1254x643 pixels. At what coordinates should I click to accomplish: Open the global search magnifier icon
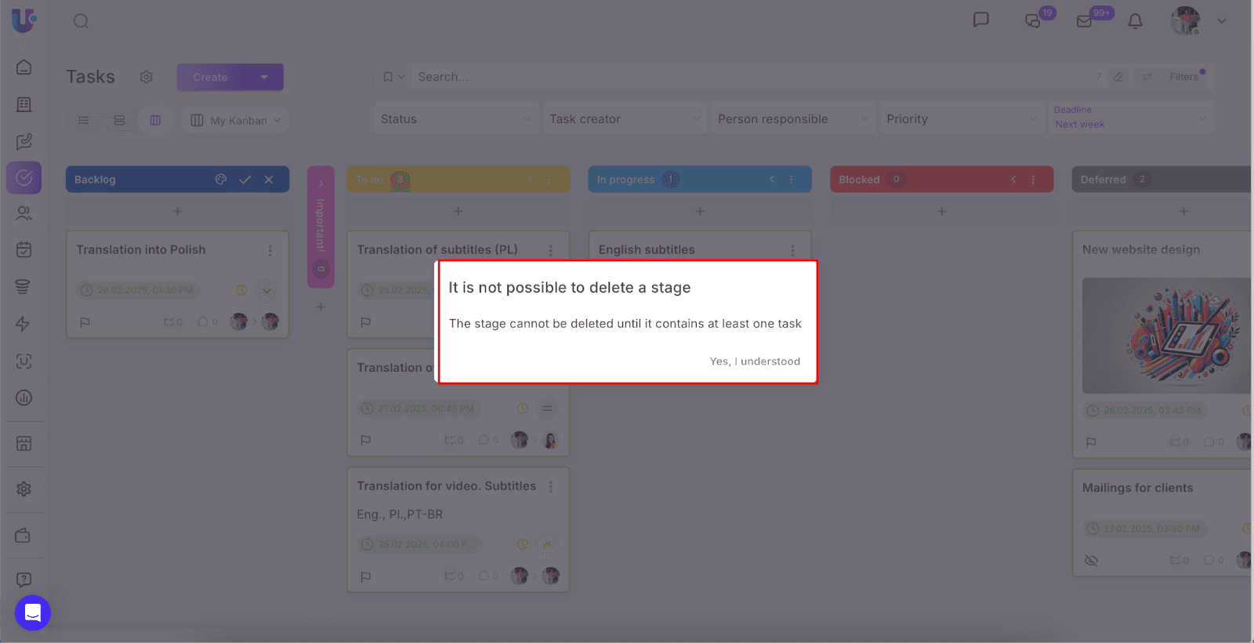81,21
